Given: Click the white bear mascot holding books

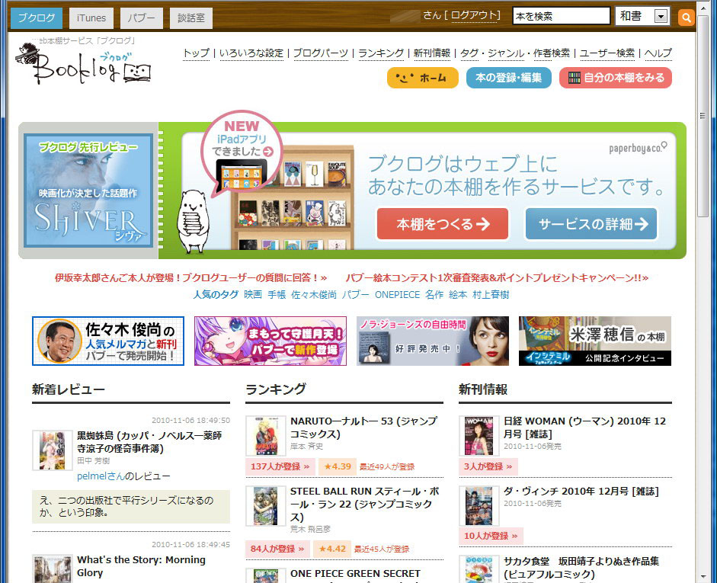Looking at the screenshot, I should 193,223.
